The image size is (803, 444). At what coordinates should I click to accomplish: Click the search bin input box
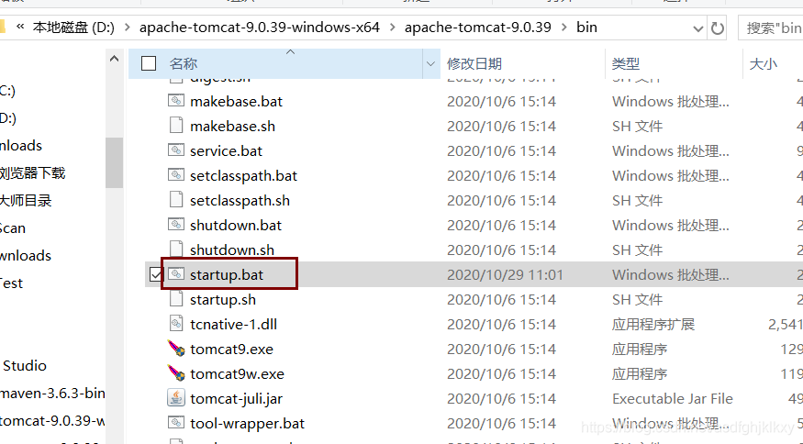coord(770,28)
